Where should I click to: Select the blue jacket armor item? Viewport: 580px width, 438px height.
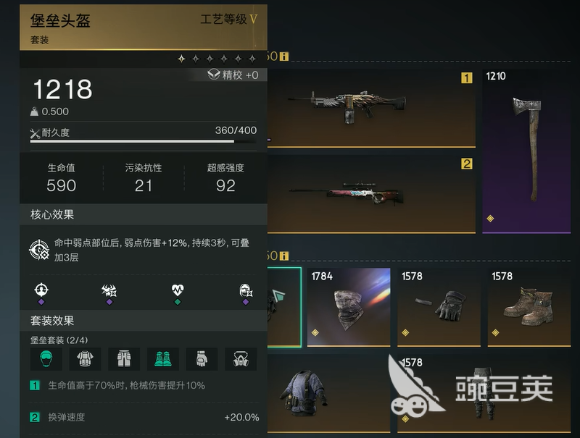tap(328, 393)
